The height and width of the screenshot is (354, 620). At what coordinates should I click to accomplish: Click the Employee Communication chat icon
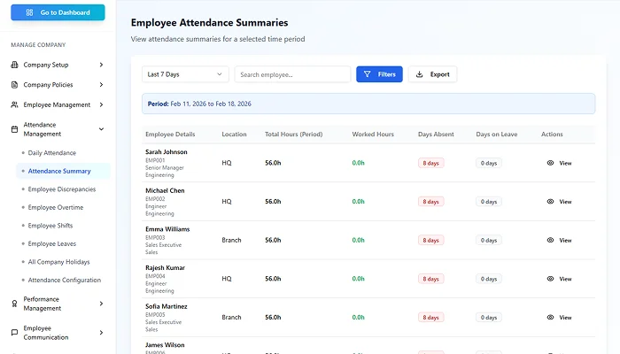click(14, 332)
